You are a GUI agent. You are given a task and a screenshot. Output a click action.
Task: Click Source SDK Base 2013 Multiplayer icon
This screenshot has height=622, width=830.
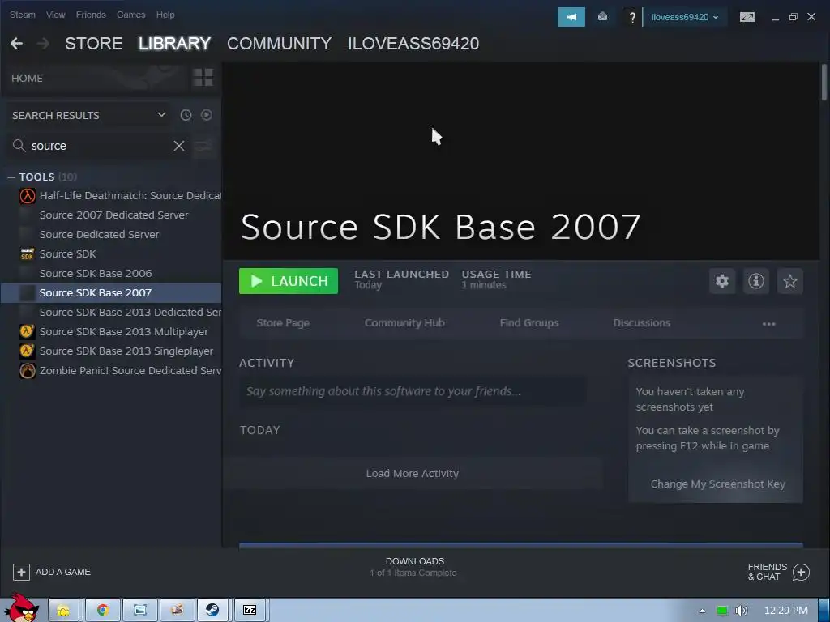pos(27,331)
